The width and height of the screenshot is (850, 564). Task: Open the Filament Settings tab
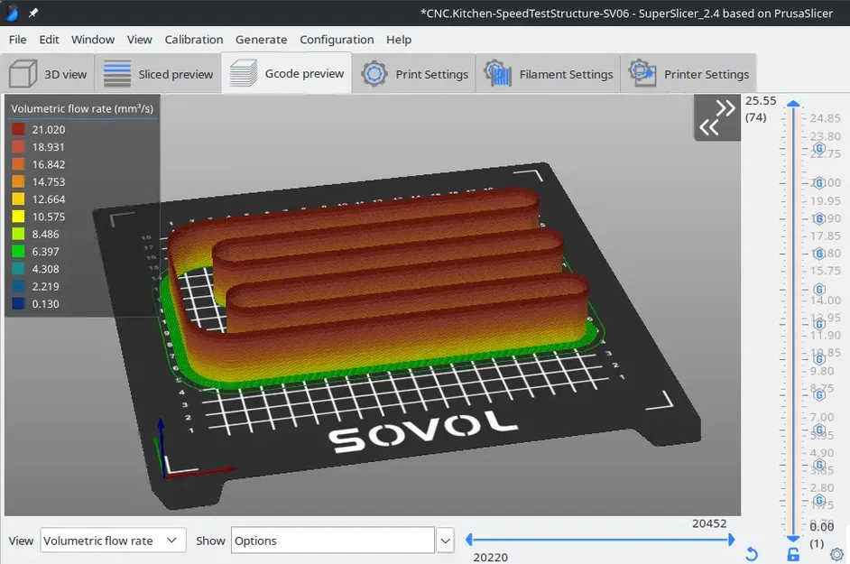coord(549,74)
